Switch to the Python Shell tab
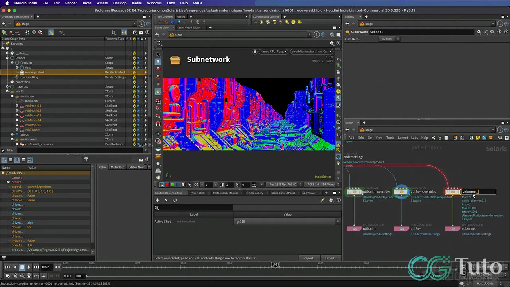 [197, 193]
